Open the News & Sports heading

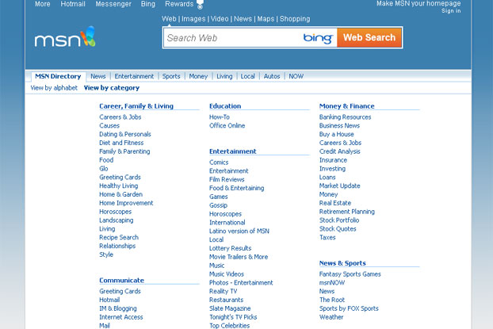click(x=342, y=263)
